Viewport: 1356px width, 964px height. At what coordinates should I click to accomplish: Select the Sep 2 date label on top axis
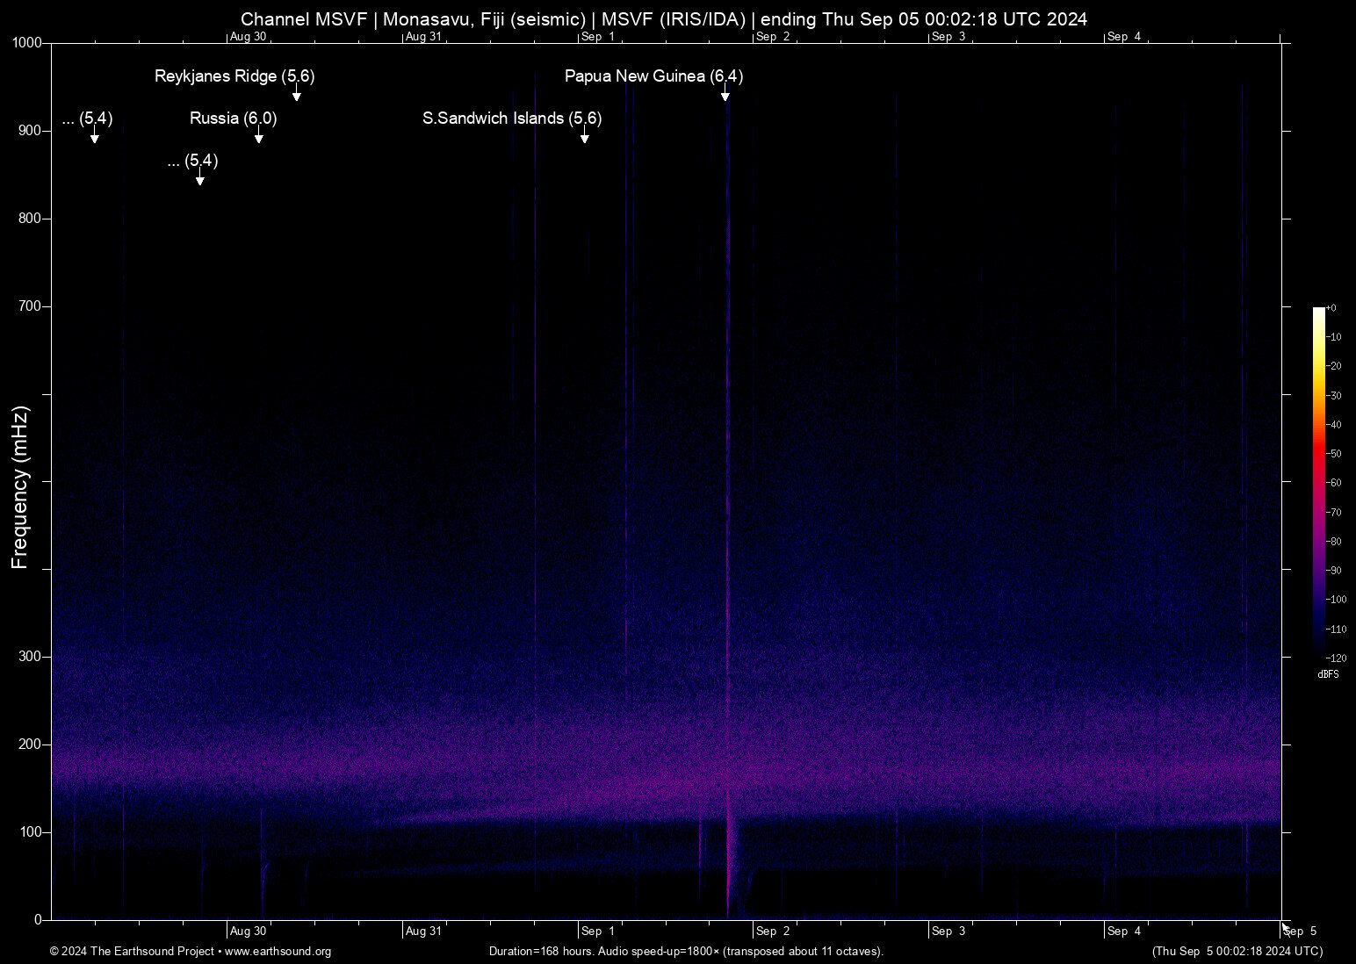[774, 37]
